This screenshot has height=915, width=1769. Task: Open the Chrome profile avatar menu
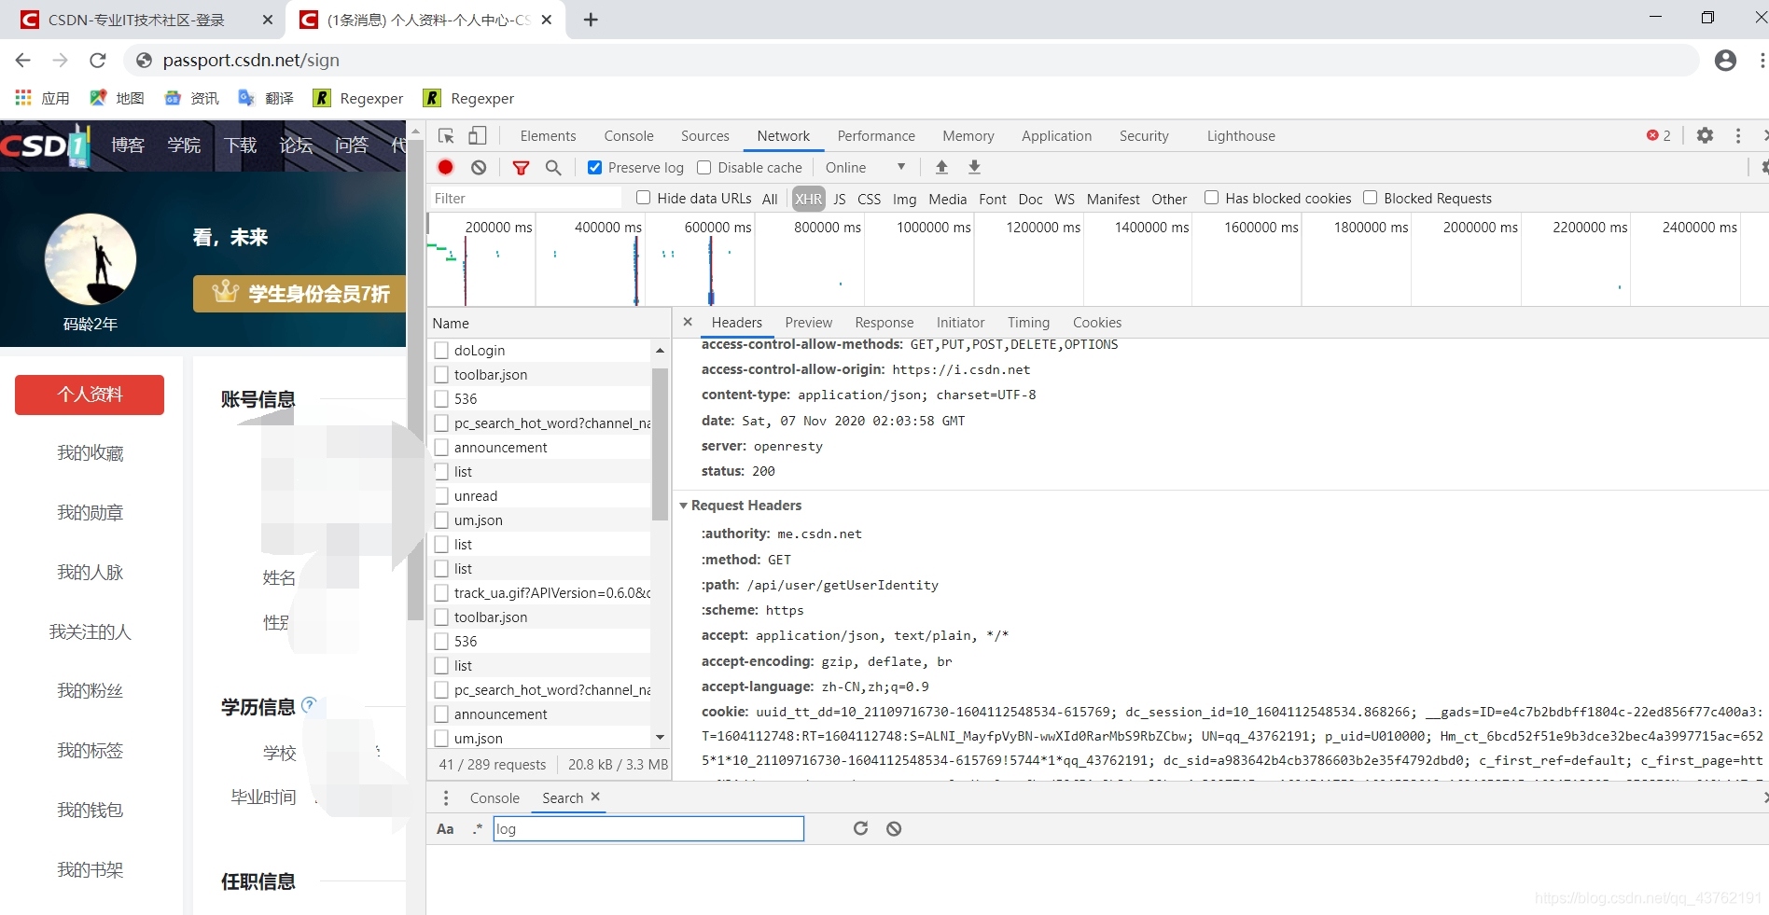point(1726,60)
